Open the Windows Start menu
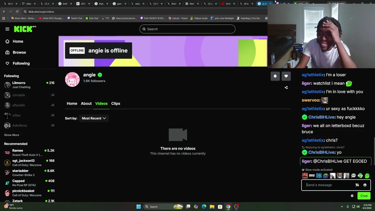The height and width of the screenshot is (211, 375). [x=139, y=207]
